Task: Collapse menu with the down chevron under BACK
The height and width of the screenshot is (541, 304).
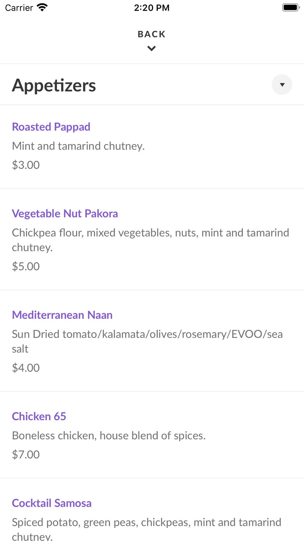Action: (151, 48)
